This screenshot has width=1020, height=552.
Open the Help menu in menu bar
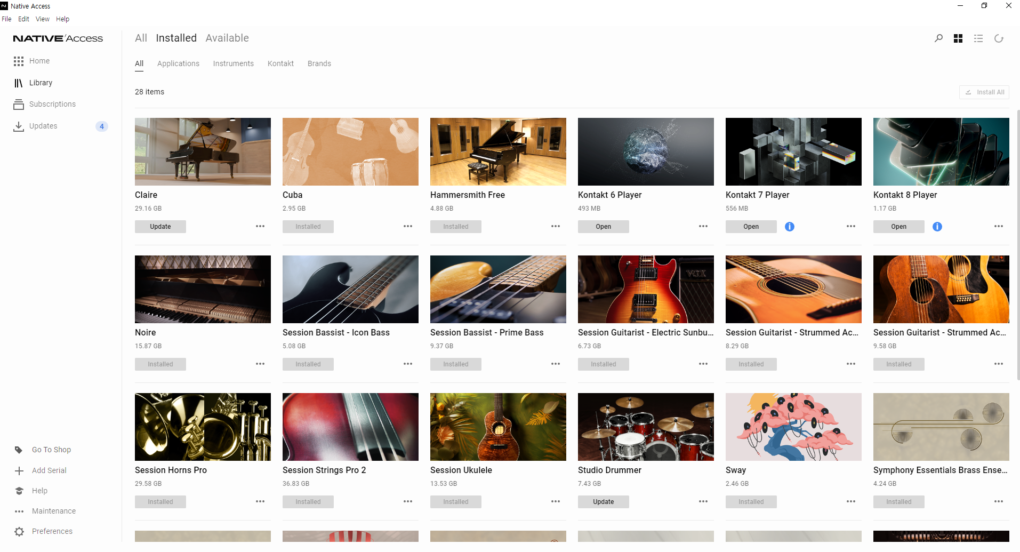(62, 19)
